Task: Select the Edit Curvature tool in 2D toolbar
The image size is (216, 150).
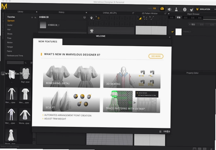Action: pyautogui.click(x=152, y=18)
